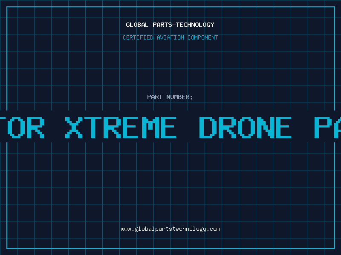Click the word GLOBAL in the header
The width and height of the screenshot is (341, 255).
click(x=137, y=25)
